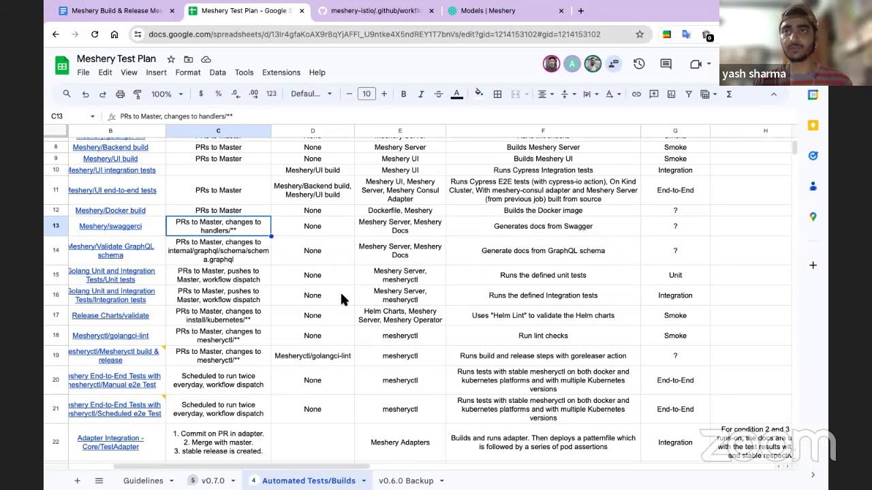Create a filter

(689, 94)
